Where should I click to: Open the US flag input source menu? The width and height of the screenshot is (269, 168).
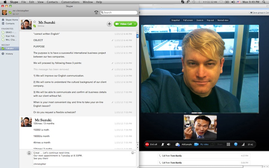(239, 2)
